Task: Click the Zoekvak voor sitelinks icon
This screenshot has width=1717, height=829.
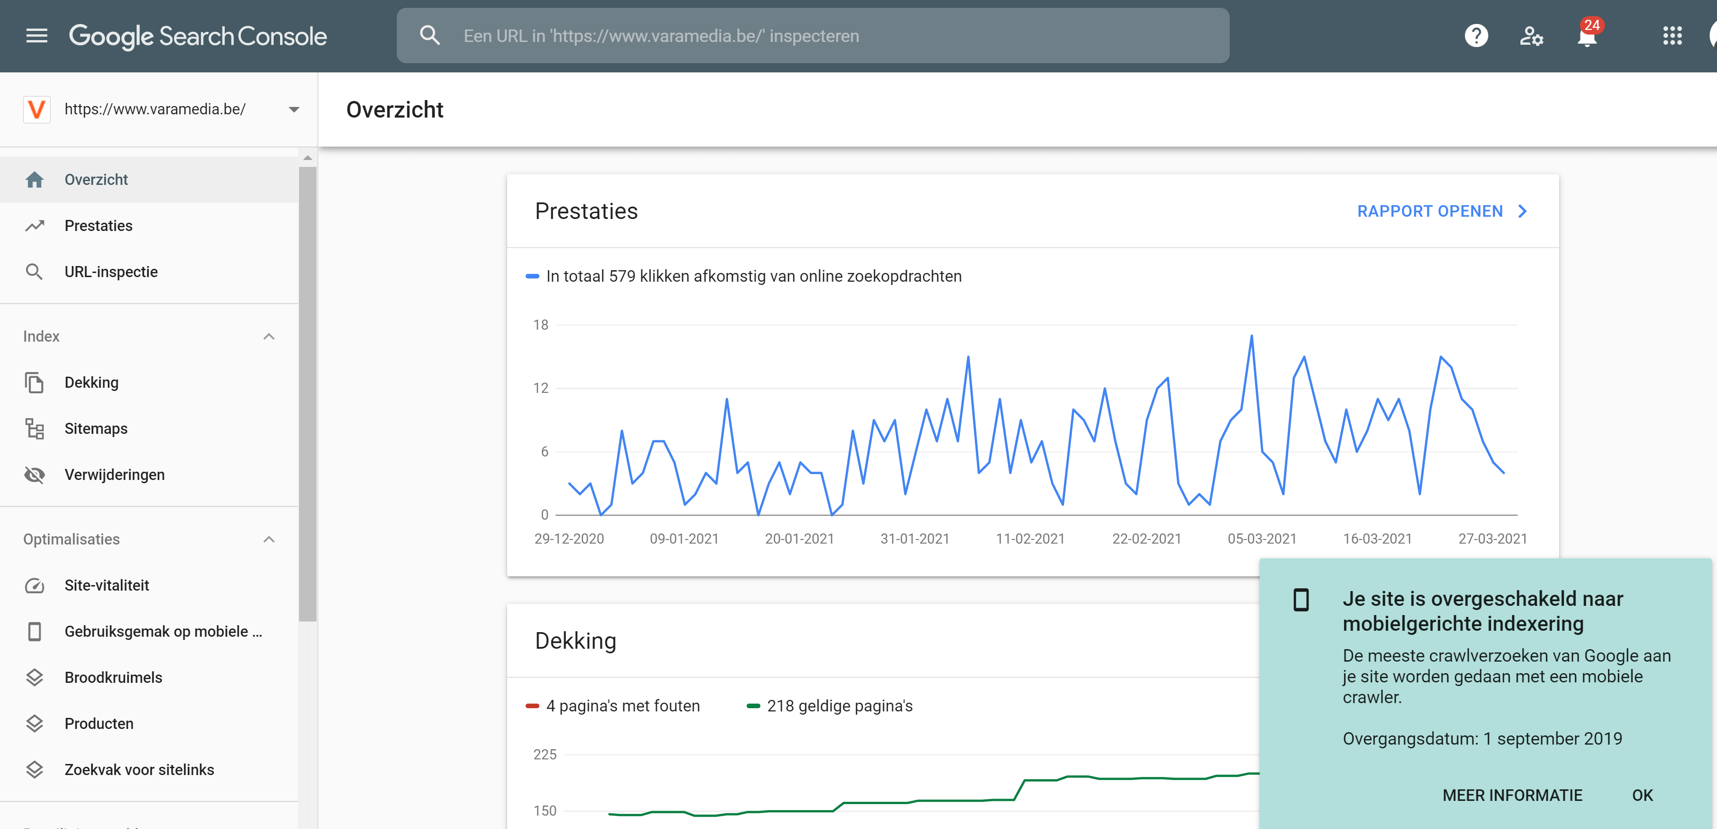Action: (x=34, y=770)
